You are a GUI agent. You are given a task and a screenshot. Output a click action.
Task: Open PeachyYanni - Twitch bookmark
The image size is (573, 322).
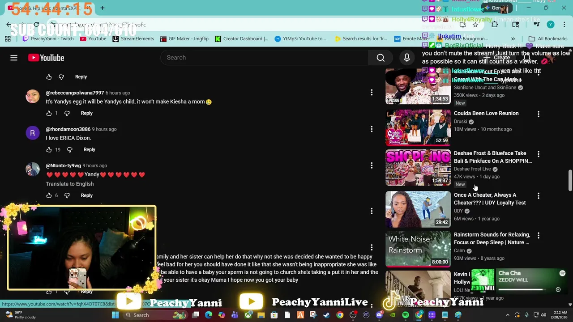48,38
